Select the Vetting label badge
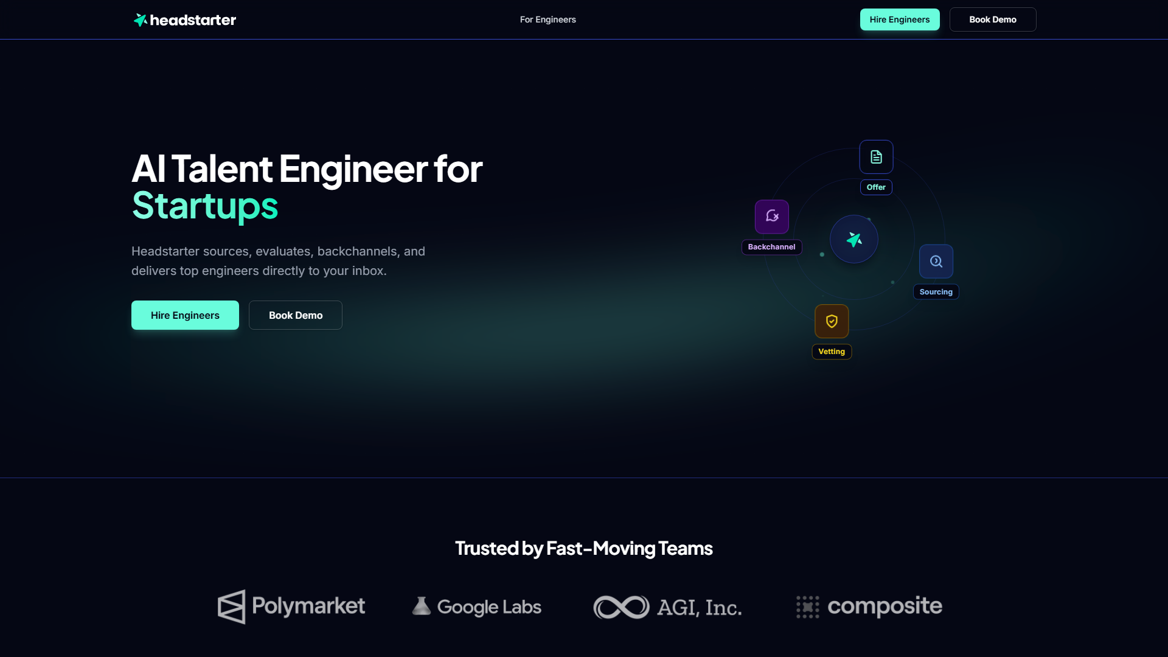The width and height of the screenshot is (1168, 657). click(x=832, y=352)
